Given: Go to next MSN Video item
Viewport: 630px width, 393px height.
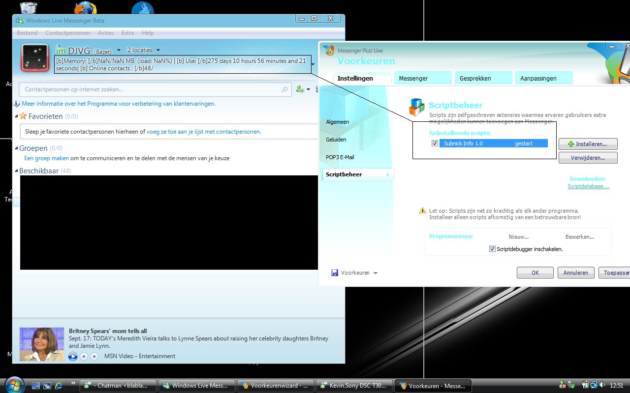Looking at the screenshot, I should point(94,356).
